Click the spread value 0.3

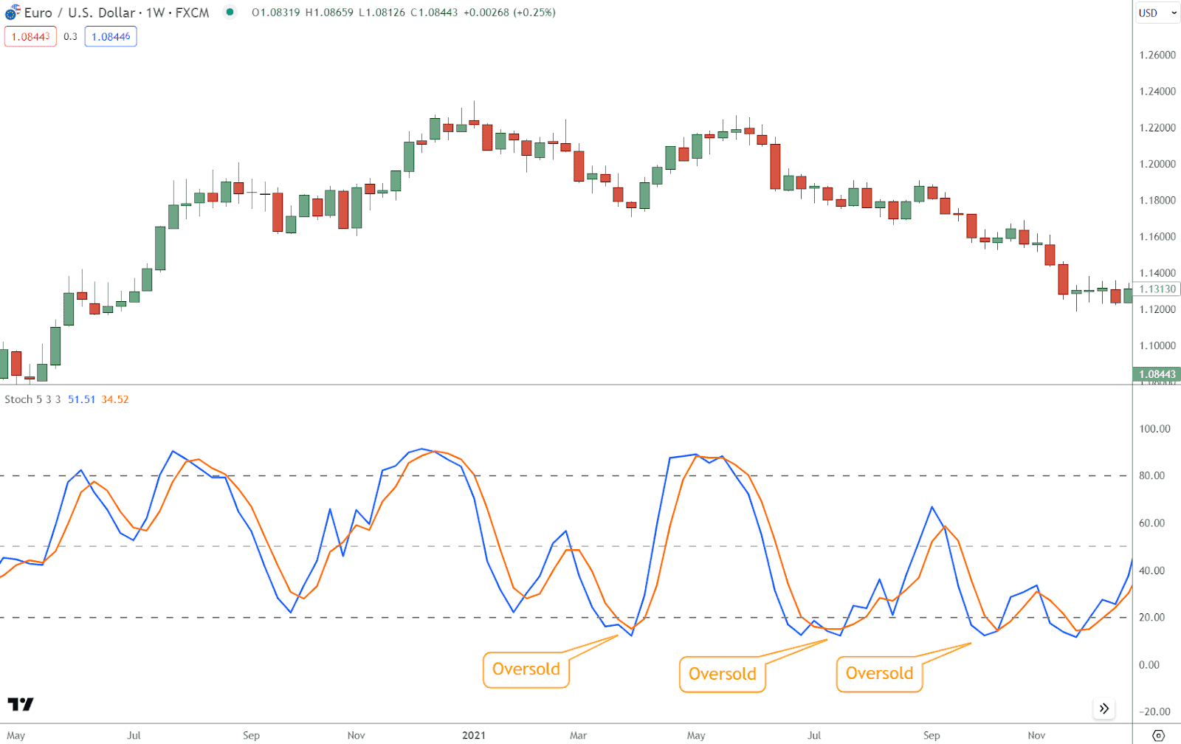70,36
